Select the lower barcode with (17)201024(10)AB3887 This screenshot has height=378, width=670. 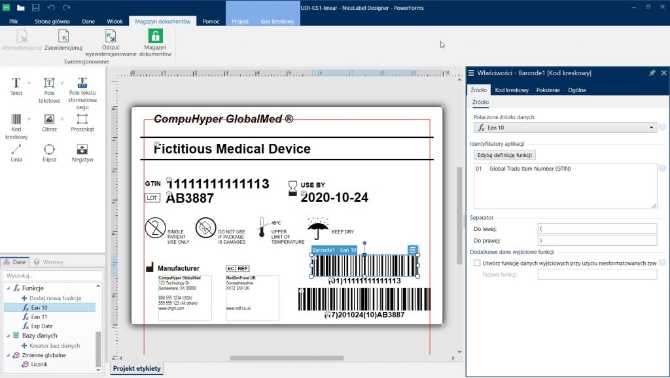364,299
